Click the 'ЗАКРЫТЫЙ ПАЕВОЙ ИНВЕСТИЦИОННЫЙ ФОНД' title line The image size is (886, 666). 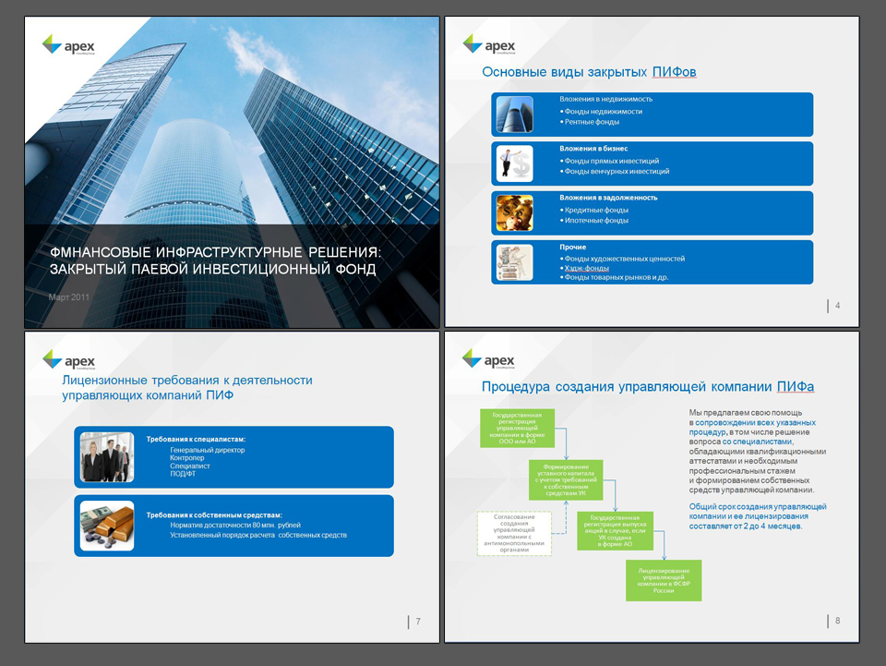[x=212, y=269]
